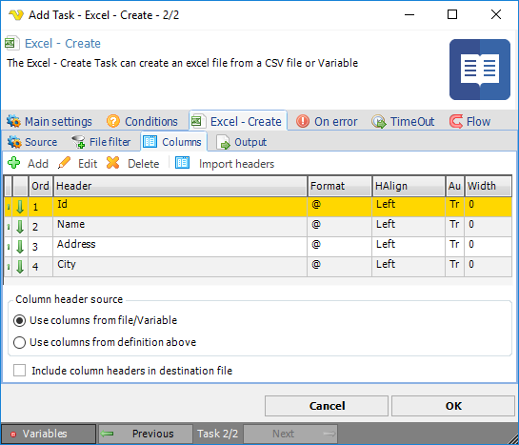Switch to the Main settings tab
This screenshot has width=519, height=445.
pos(49,122)
